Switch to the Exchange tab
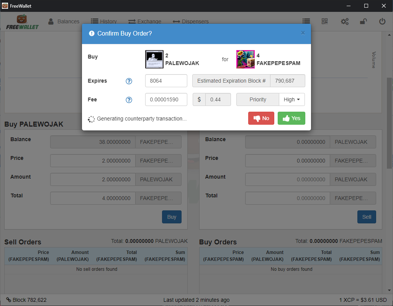 [145, 21]
